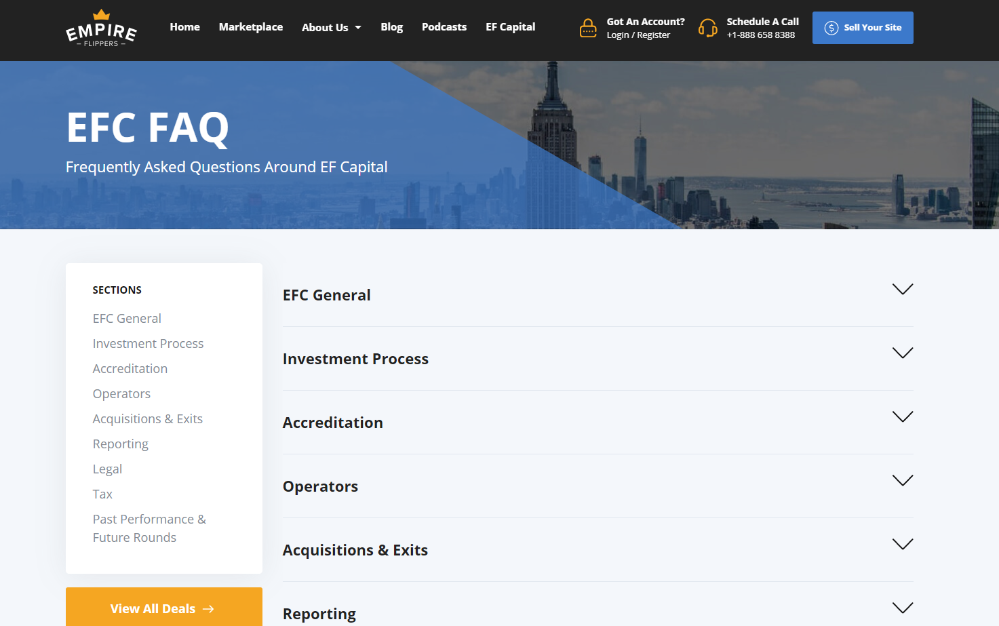Expand the Operators chevron
The image size is (999, 626).
[903, 480]
